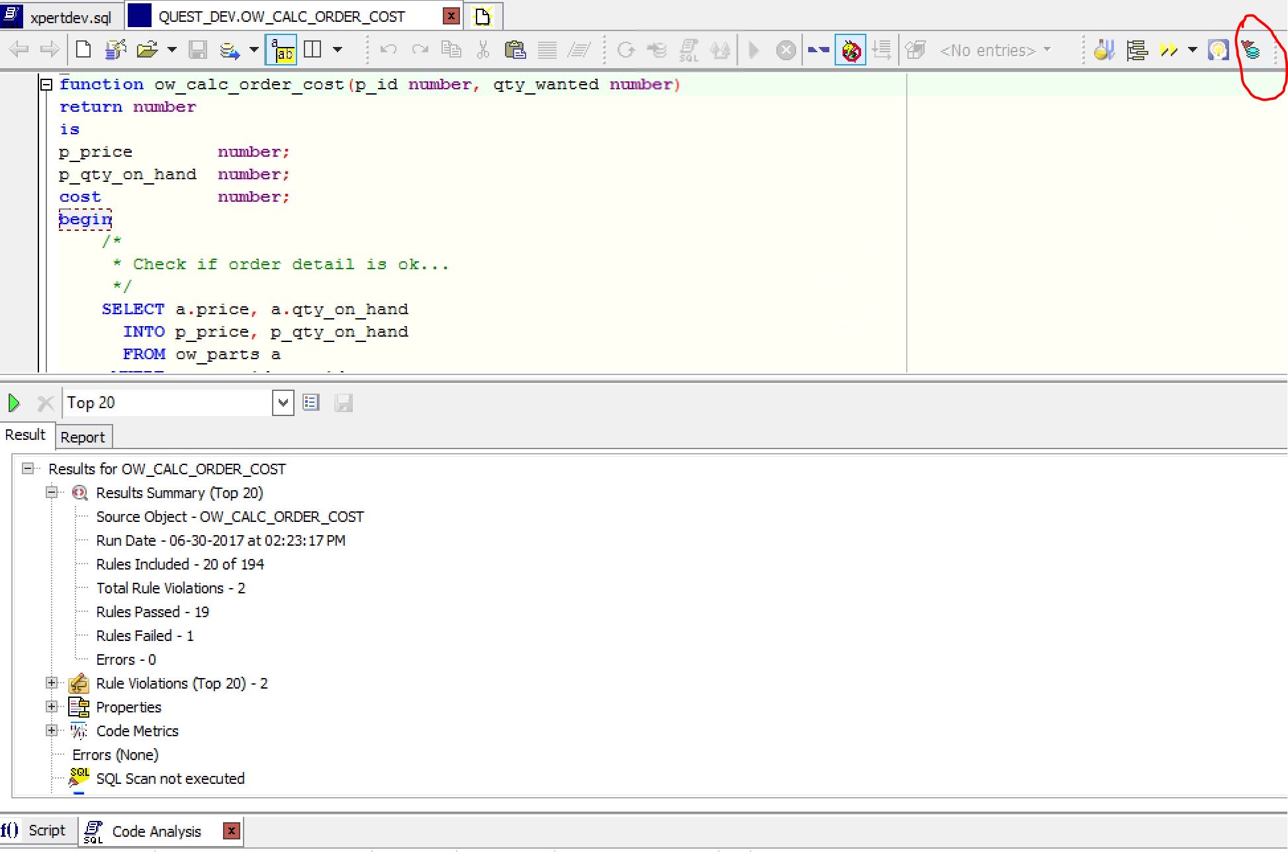
Task: Click the lightbulb head advice icon
Action: click(x=1219, y=50)
